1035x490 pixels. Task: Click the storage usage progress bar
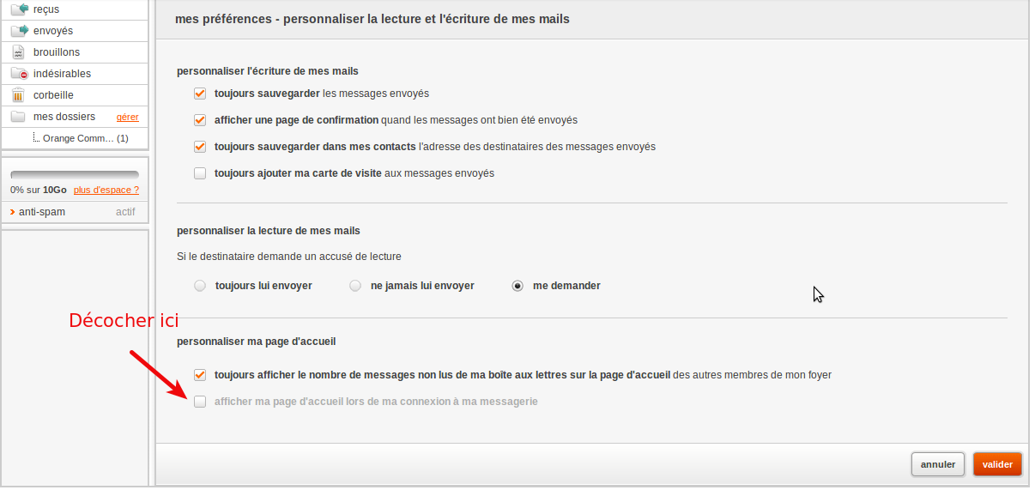[75, 175]
